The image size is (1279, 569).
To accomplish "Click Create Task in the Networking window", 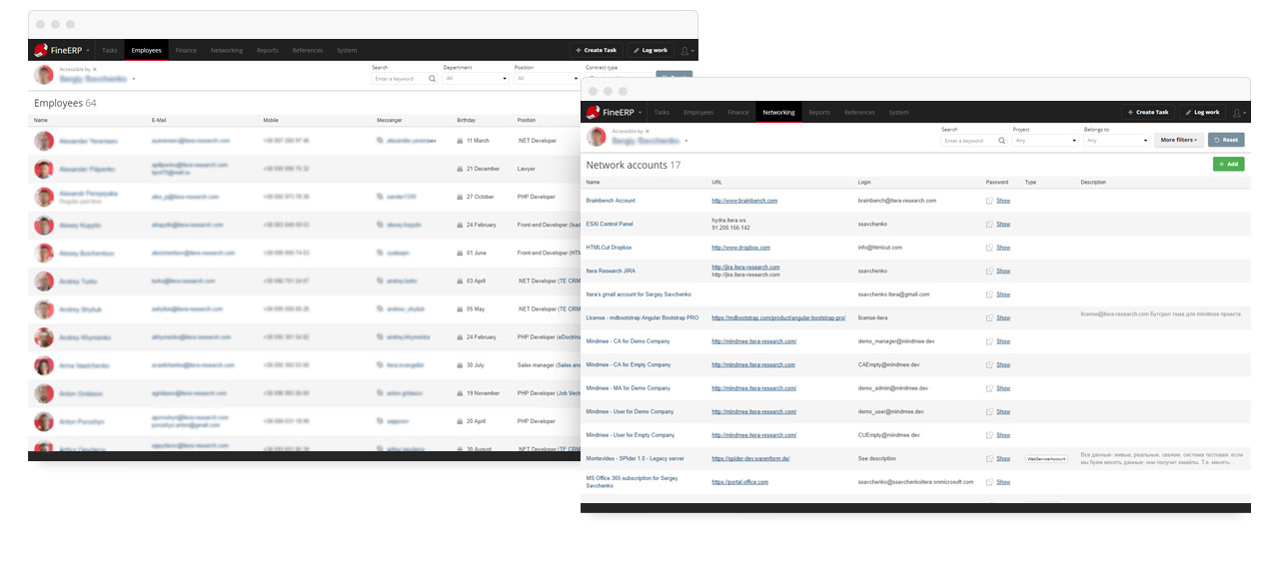I will tap(1147, 113).
